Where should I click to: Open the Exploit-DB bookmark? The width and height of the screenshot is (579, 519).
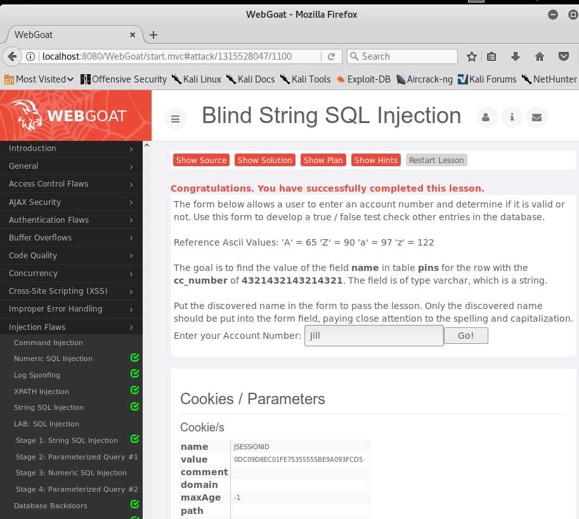pyautogui.click(x=363, y=79)
